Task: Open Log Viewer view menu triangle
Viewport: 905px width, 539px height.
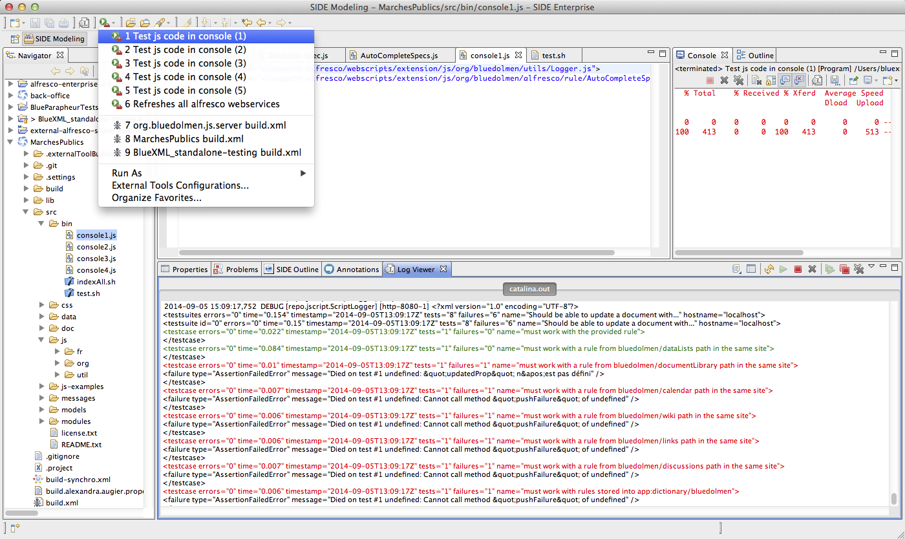Action: [871, 266]
